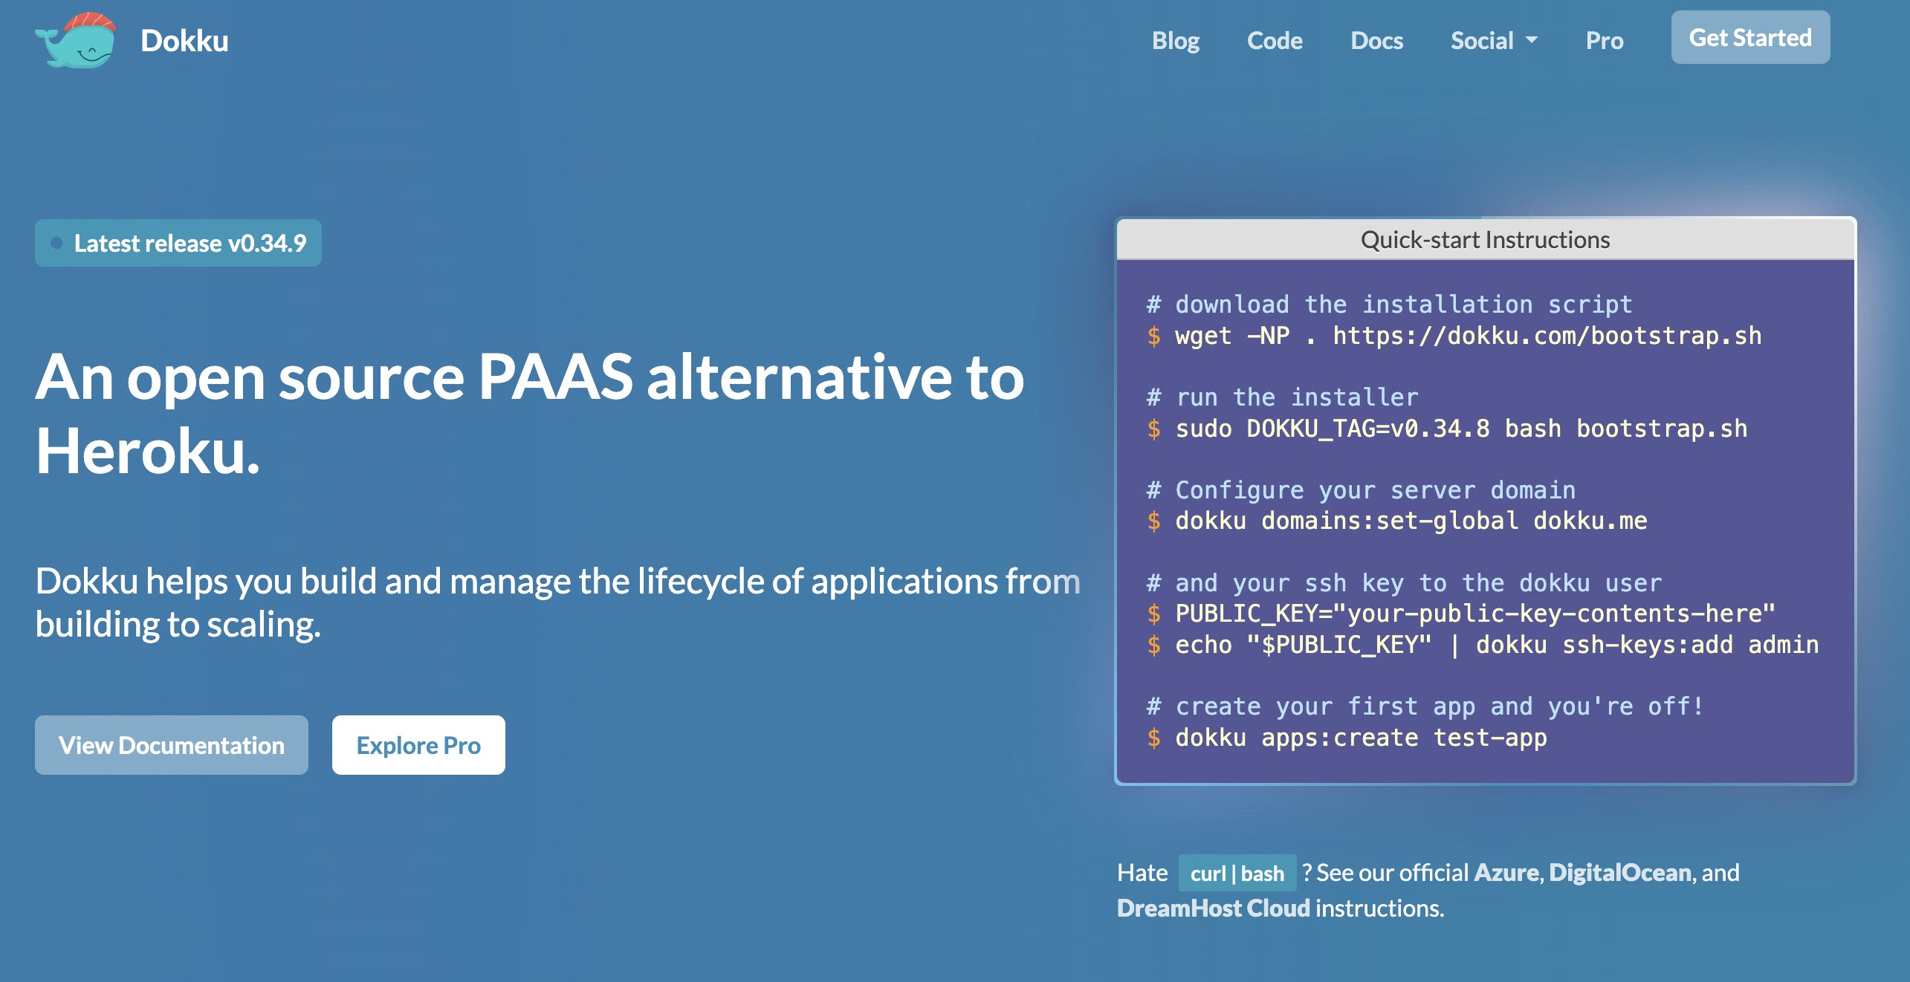Click the '# download the installation script' comment
The width and height of the screenshot is (1910, 982).
tap(1389, 305)
